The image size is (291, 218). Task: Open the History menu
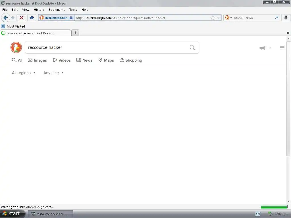(39, 10)
